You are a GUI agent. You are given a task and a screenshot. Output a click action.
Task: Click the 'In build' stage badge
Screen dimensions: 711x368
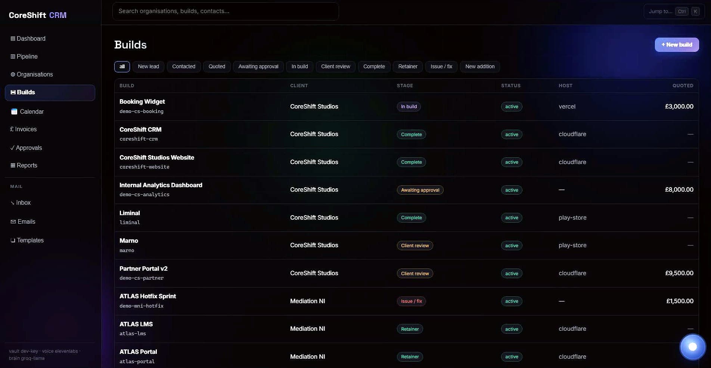point(409,107)
